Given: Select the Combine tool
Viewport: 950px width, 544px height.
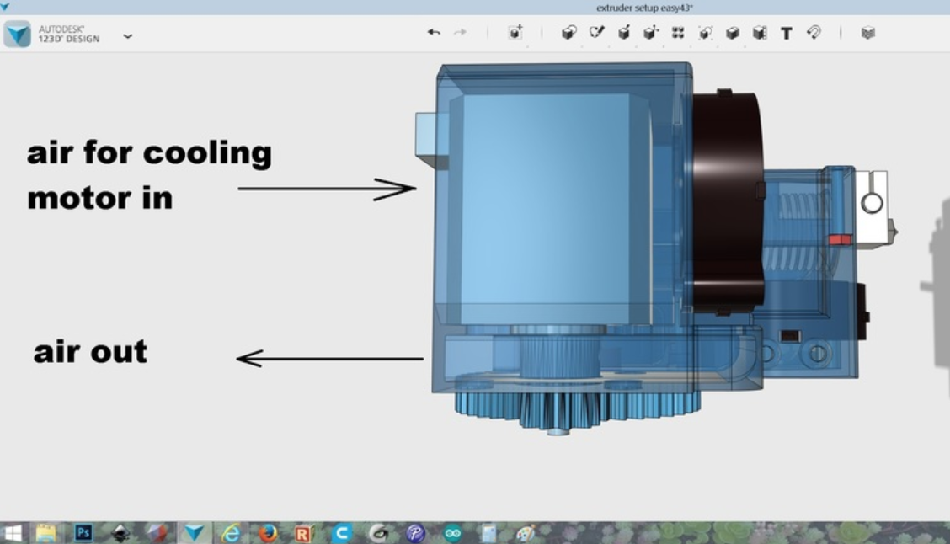Looking at the screenshot, I should pos(733,33).
